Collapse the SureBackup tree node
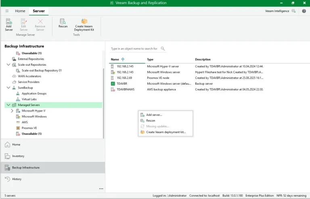Screen dimensions: 310x199 8,87
